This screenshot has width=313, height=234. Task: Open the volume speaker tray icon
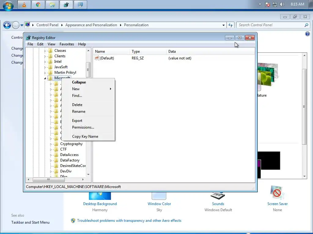282,4
